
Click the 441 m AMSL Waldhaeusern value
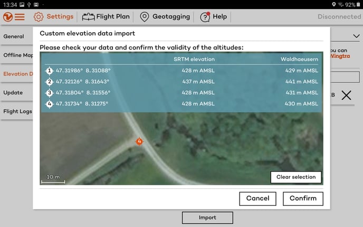302,81
